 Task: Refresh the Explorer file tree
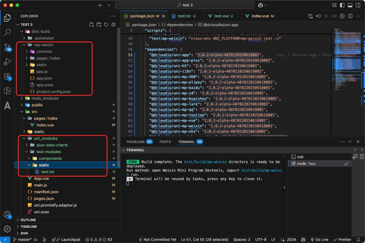[x=106, y=25]
